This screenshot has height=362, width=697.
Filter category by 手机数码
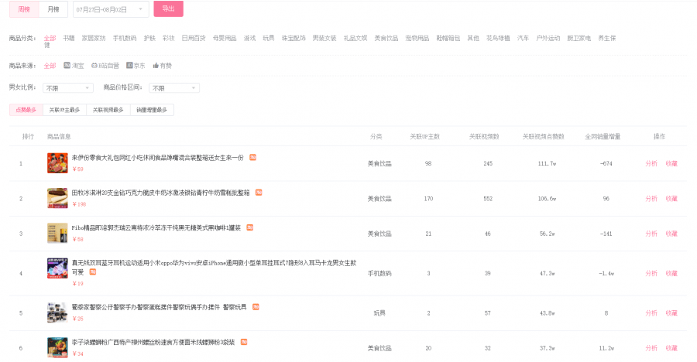pos(125,38)
